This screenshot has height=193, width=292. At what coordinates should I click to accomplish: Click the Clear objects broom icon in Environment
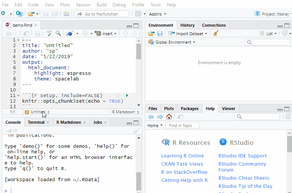(215, 33)
